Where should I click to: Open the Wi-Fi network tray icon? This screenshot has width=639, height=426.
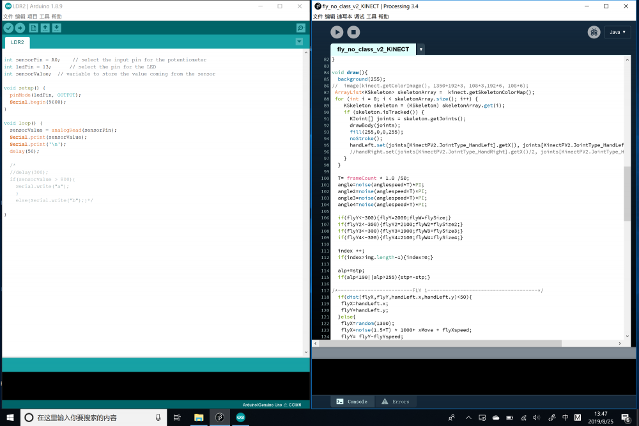(523, 418)
